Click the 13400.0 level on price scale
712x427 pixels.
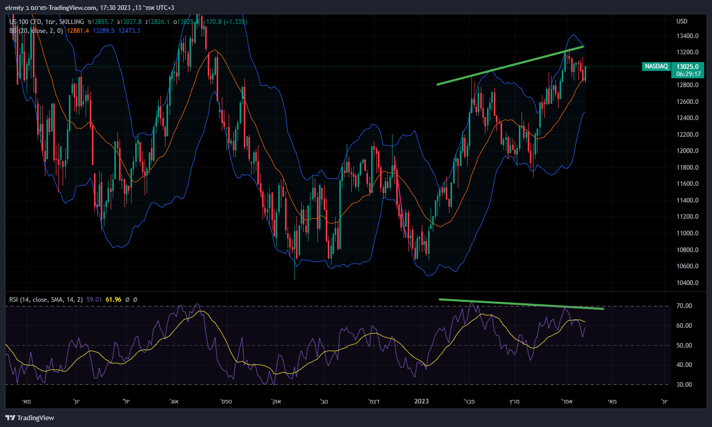687,36
